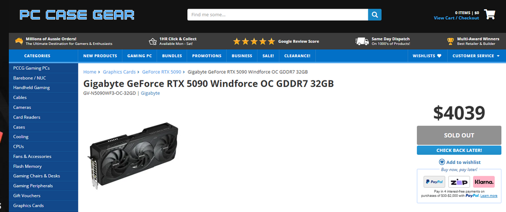Open the shopping cart icon
This screenshot has width=506, height=212.
coord(489,14)
